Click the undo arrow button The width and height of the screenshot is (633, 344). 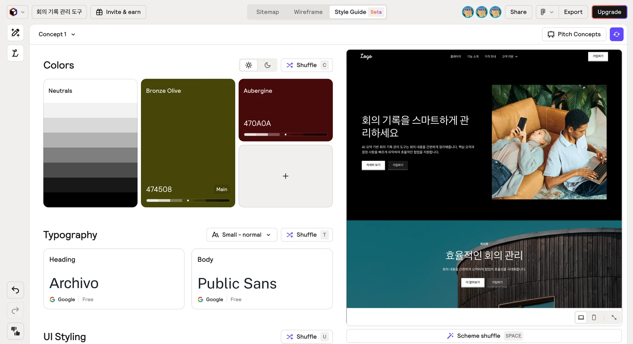coord(15,290)
